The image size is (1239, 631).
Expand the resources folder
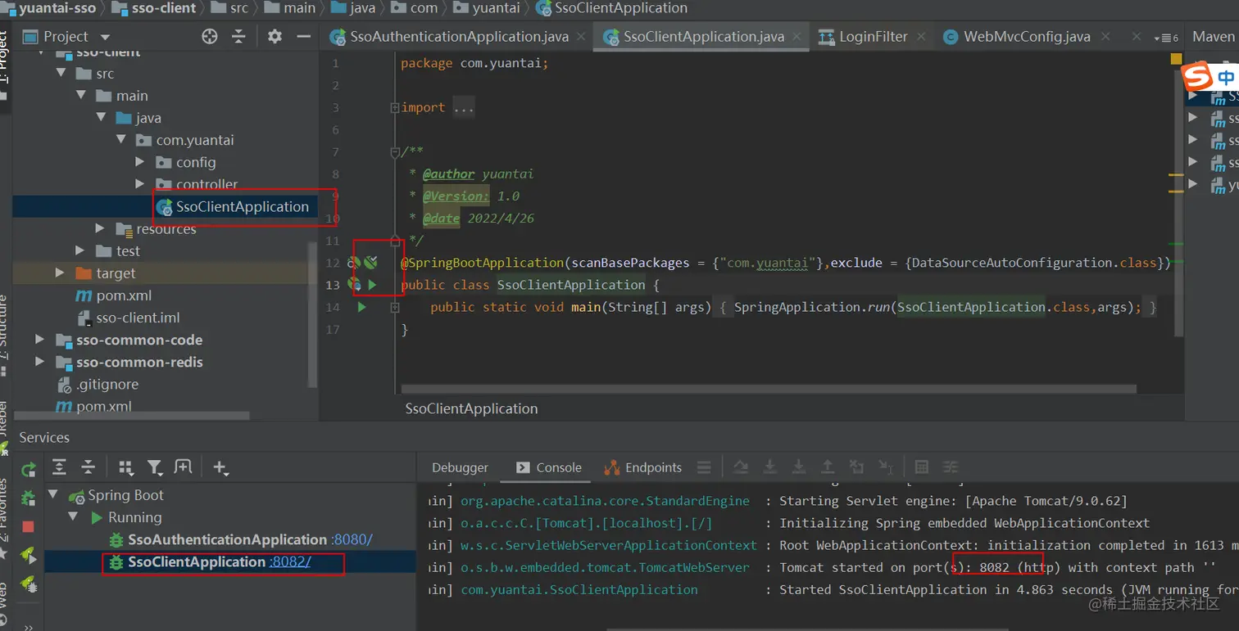101,229
